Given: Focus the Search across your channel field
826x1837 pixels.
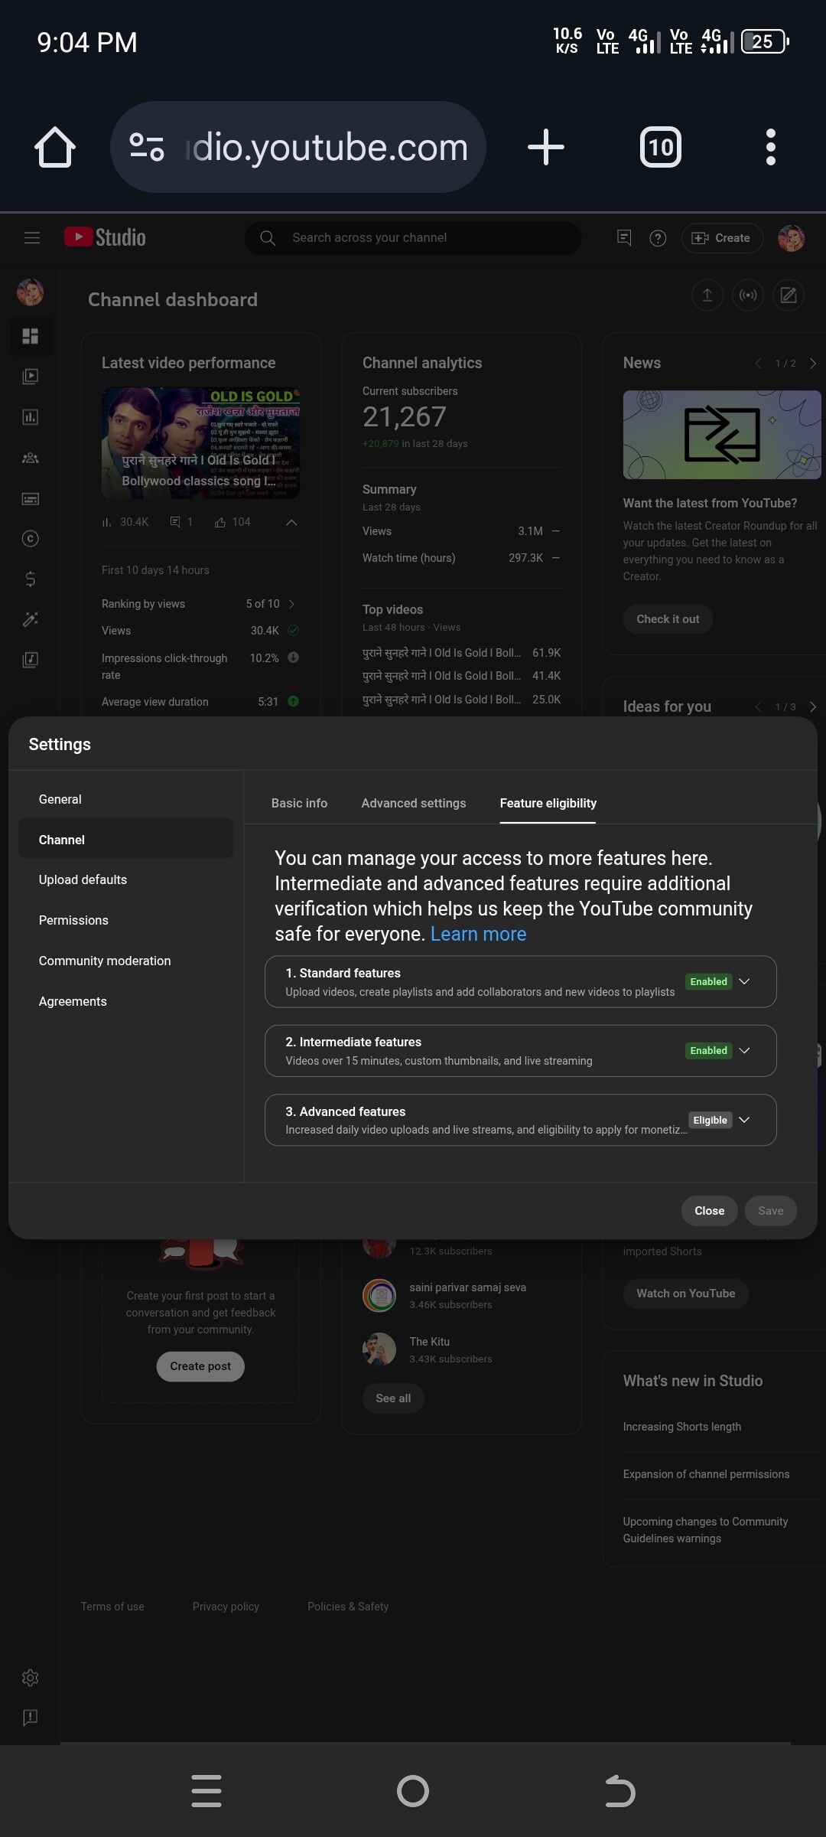Looking at the screenshot, I should point(413,238).
